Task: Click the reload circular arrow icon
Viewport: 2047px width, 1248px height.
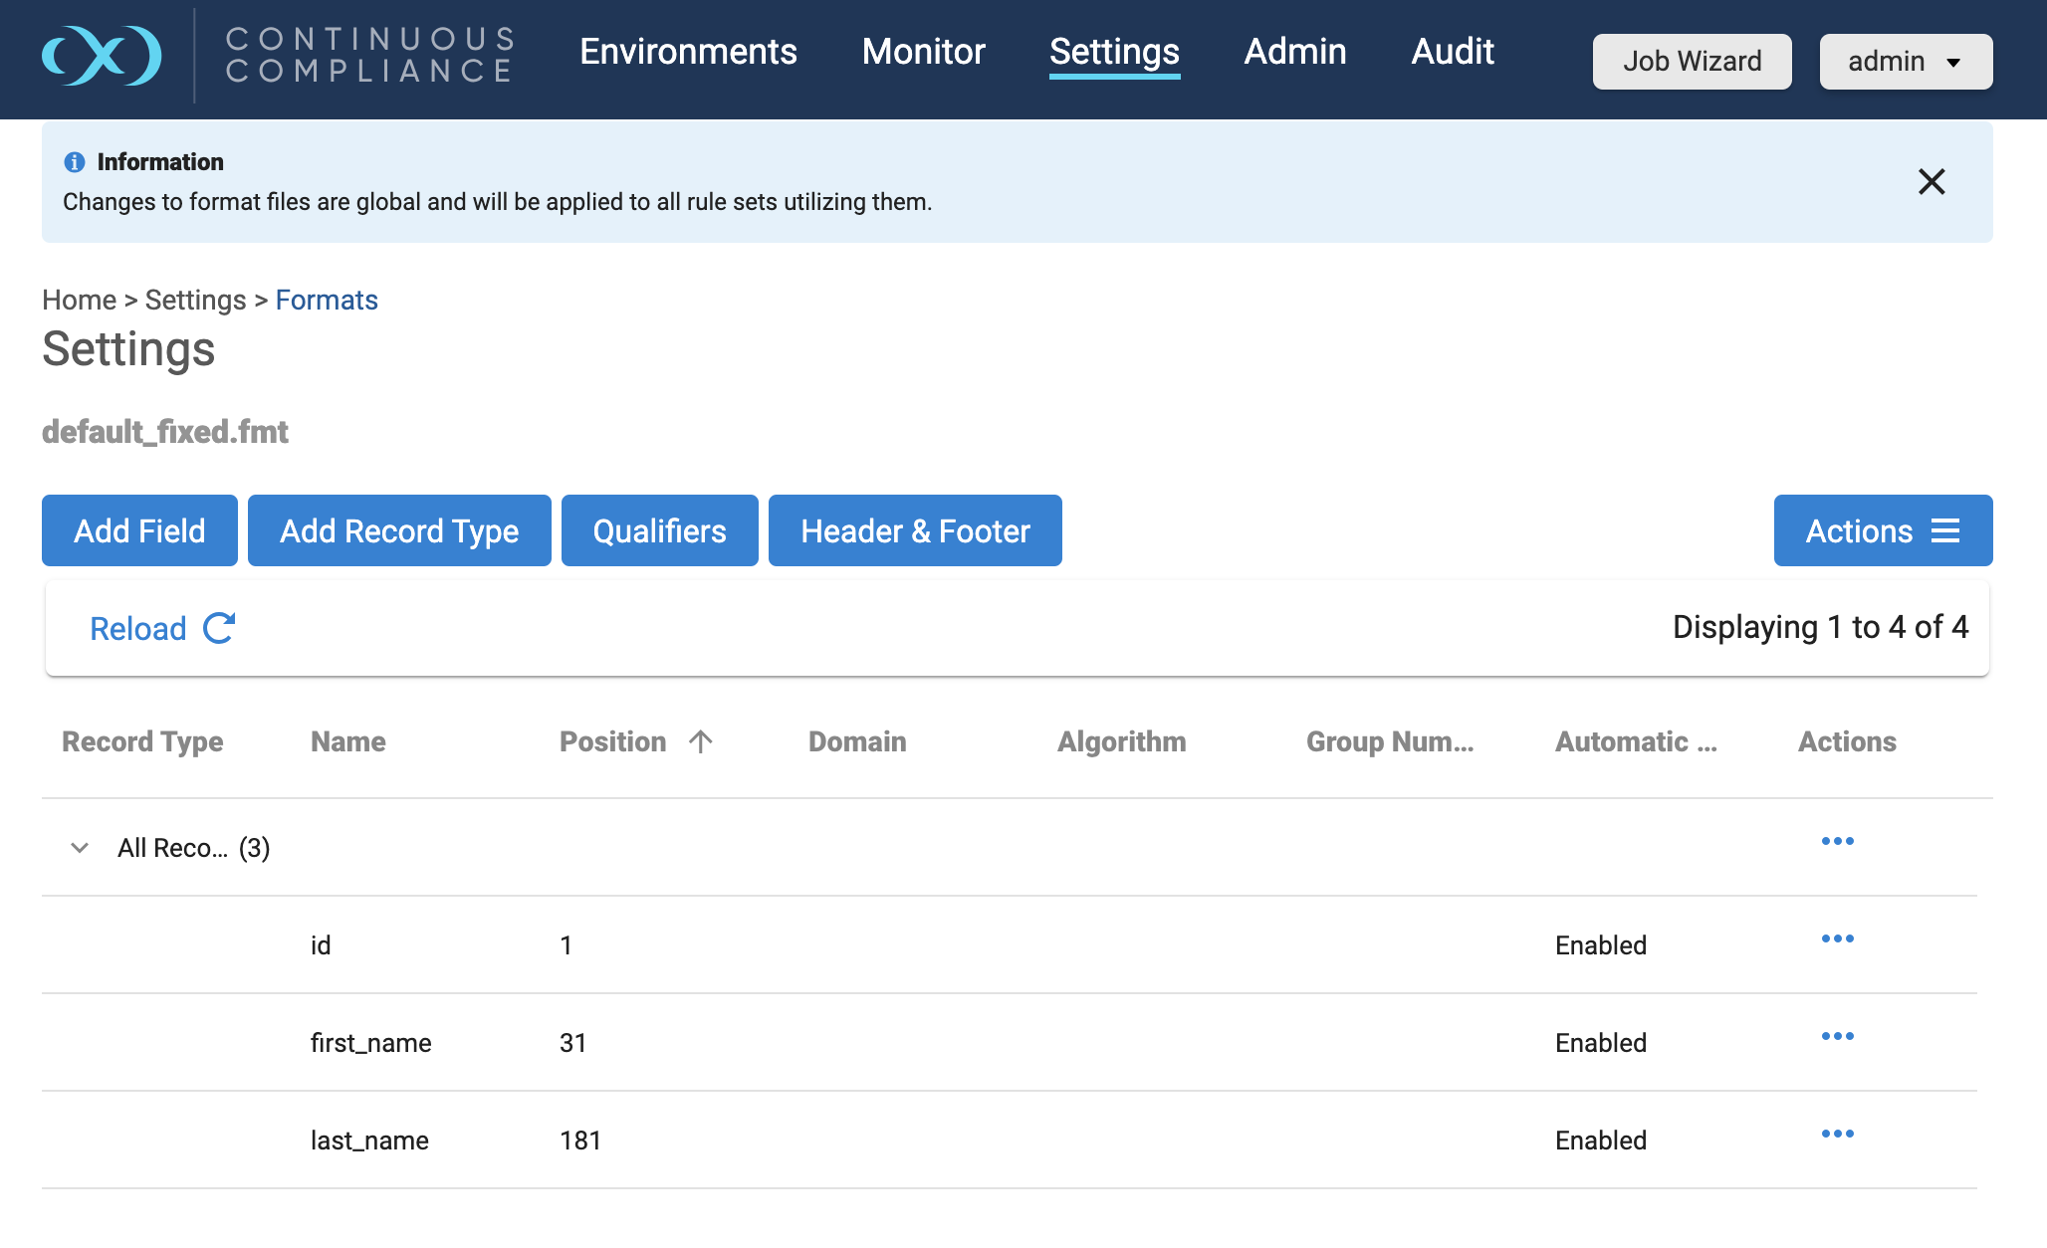Action: (219, 628)
